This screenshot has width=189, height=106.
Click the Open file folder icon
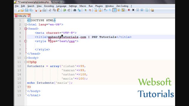(x=22, y=10)
